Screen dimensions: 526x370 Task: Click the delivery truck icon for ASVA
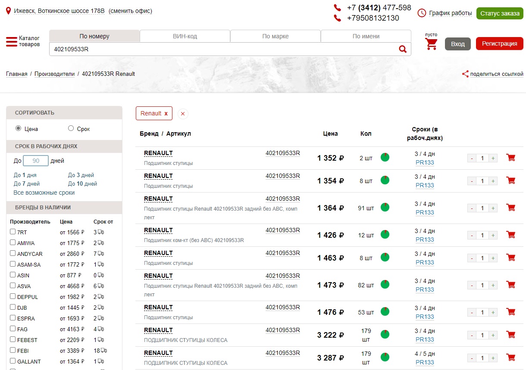[101, 286]
